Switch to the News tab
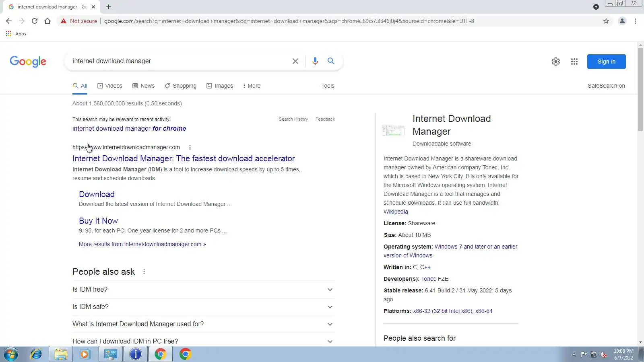 (x=144, y=86)
